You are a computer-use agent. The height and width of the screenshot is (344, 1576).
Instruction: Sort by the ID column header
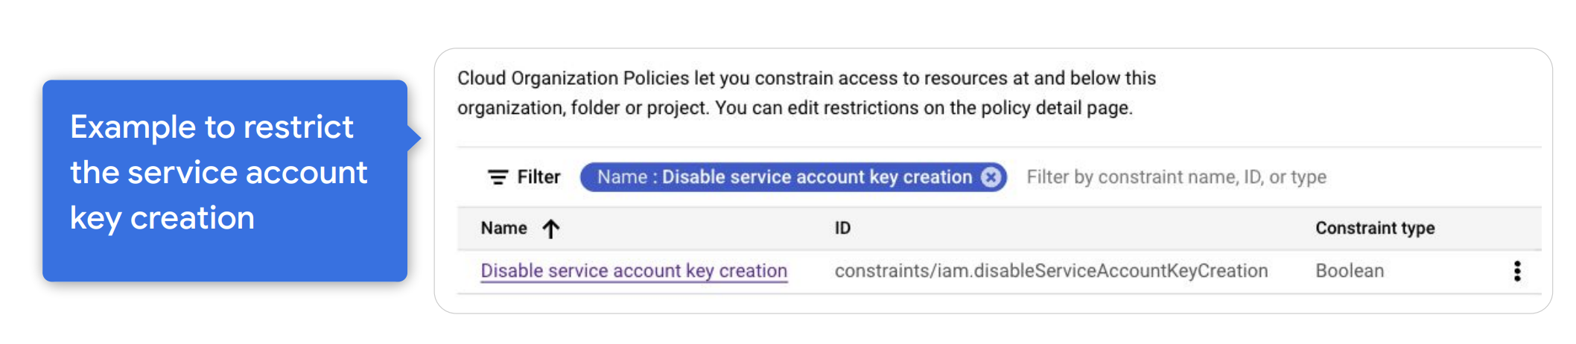(x=842, y=229)
